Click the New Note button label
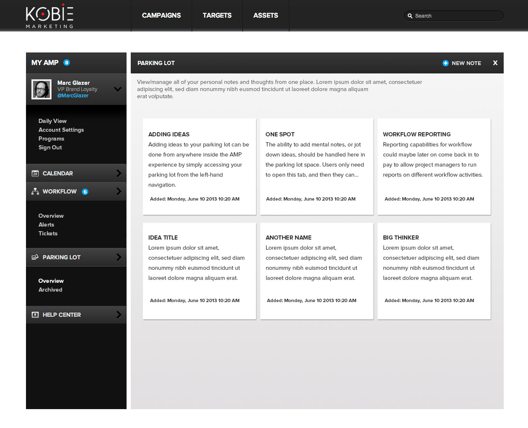 tap(466, 63)
